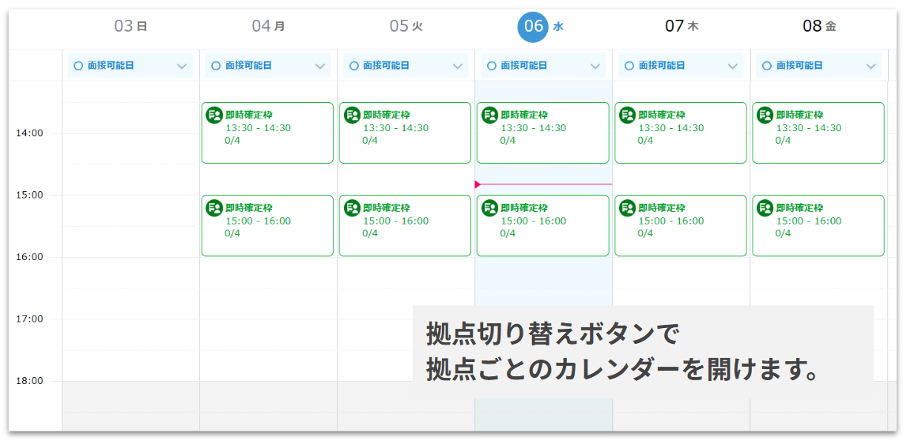Open Wednesday 06 即時確定枠 title at 13:30
This screenshot has width=914, height=445.
pos(524,115)
